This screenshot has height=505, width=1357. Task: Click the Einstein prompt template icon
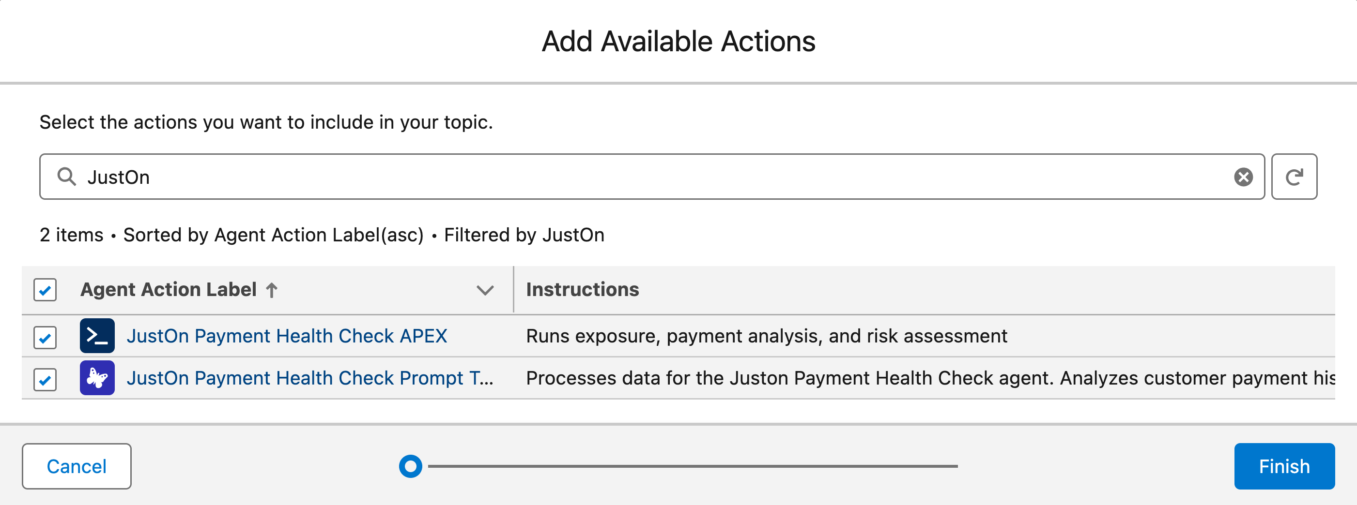click(98, 378)
